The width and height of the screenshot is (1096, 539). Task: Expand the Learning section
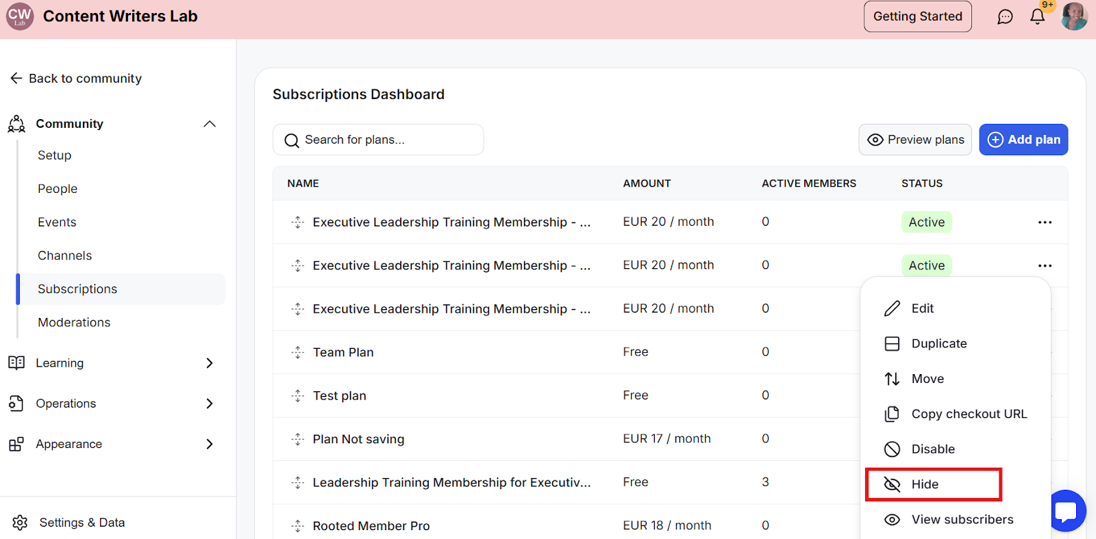point(210,363)
